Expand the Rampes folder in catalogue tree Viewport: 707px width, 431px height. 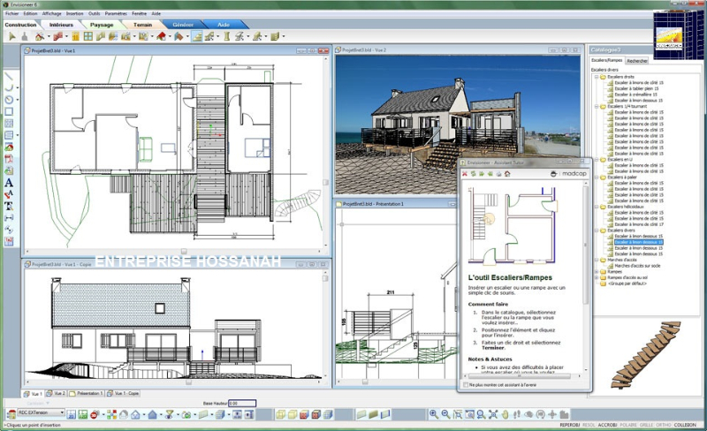[x=596, y=272]
